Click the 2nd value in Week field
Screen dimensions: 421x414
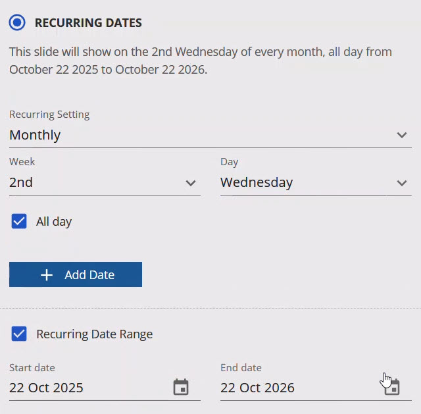21,183
